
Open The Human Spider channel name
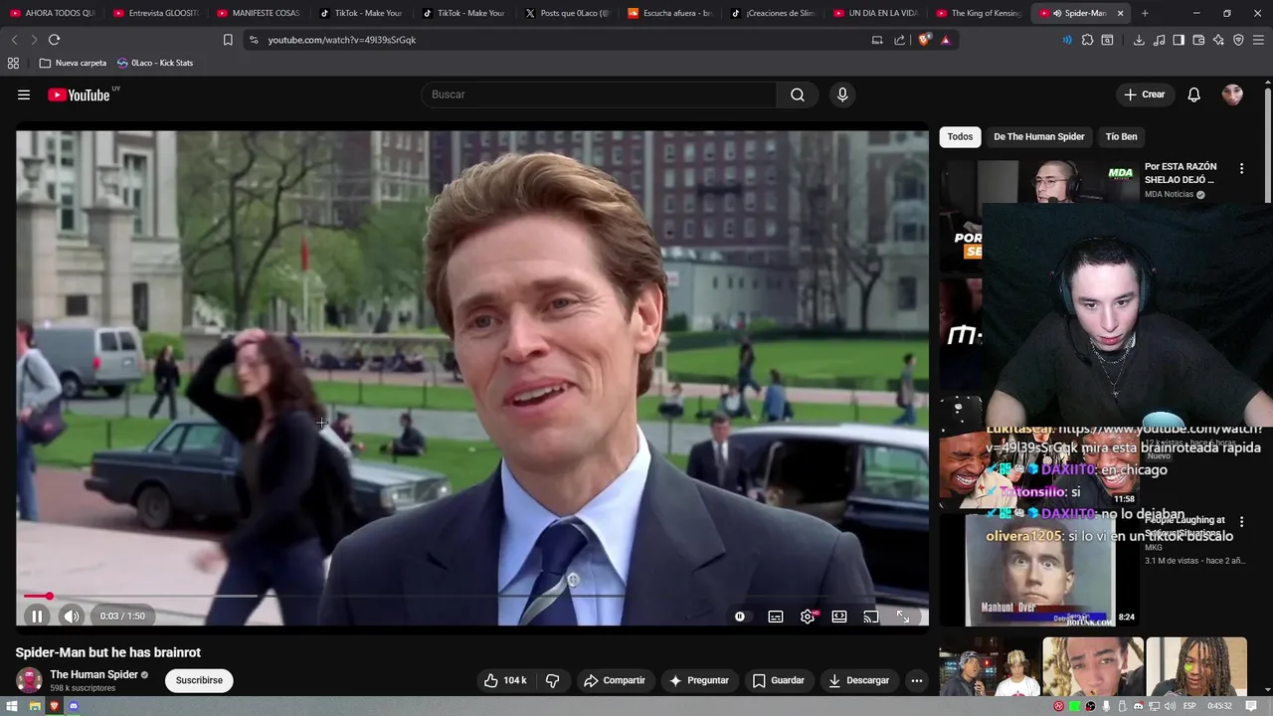(x=93, y=674)
